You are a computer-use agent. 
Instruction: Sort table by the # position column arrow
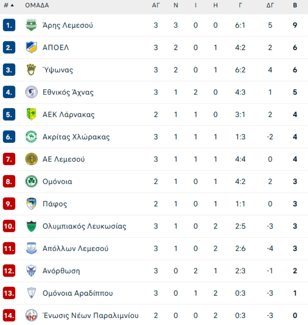click(x=9, y=5)
